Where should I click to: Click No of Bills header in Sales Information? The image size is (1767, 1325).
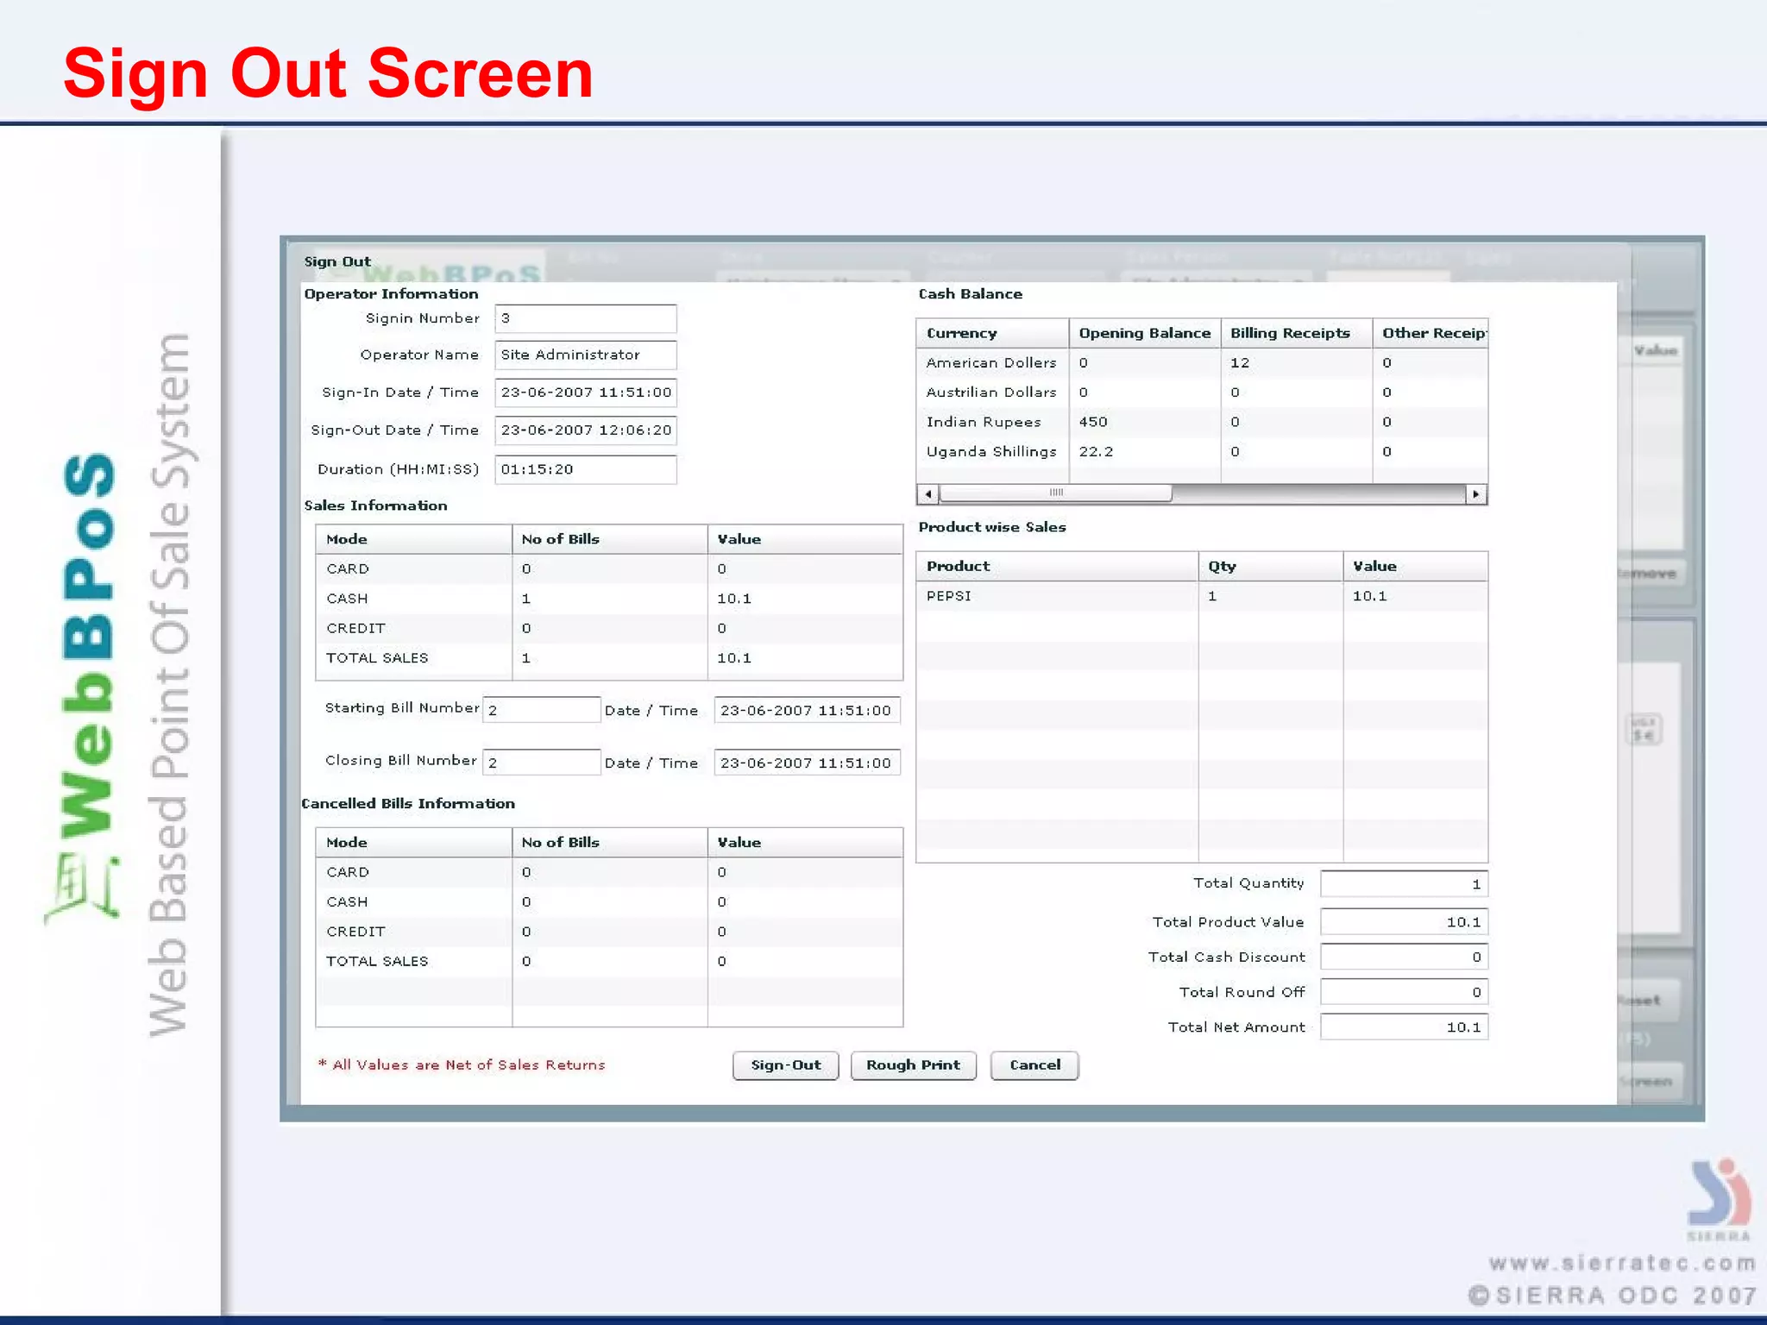(610, 539)
